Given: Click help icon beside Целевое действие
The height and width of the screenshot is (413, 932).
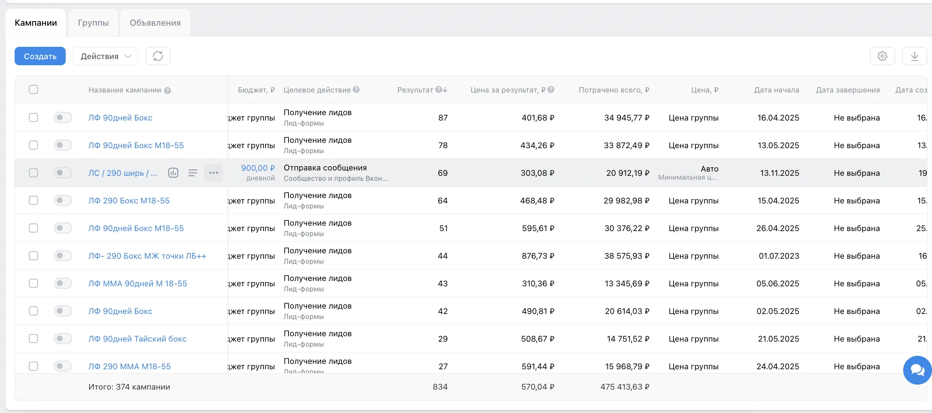Looking at the screenshot, I should pos(356,89).
